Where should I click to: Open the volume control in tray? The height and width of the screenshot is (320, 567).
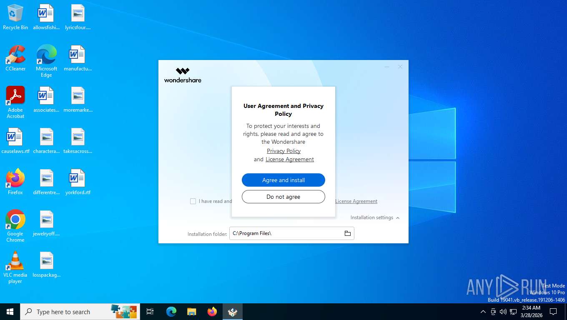point(503,312)
